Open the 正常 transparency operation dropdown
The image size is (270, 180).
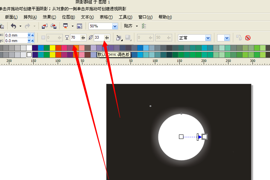208,38
